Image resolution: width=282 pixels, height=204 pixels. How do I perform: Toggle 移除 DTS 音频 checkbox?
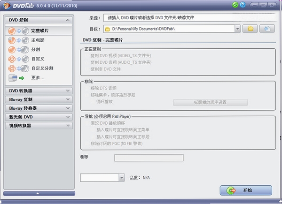click(86, 88)
